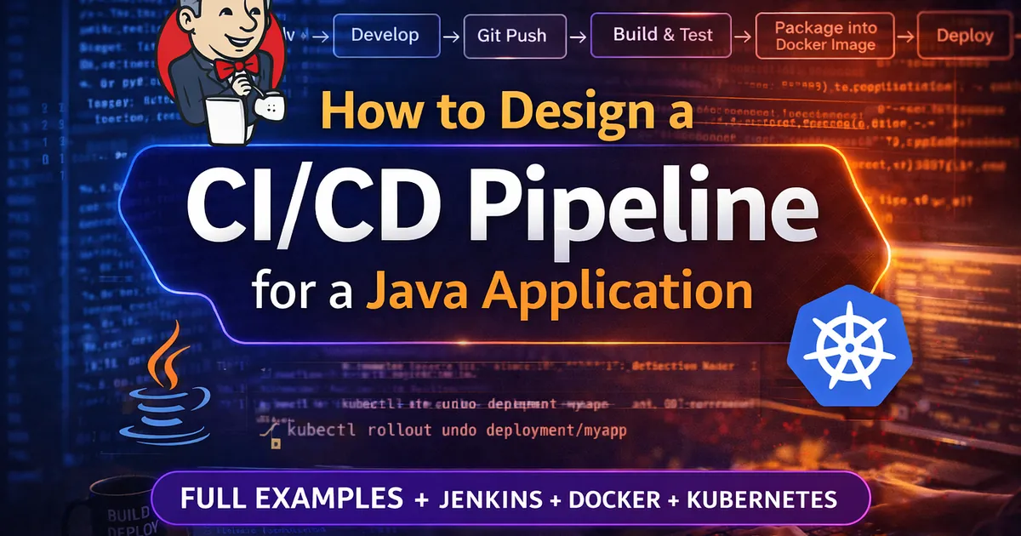Click the arrow between Git Push and Build & Test
The image size is (1021, 536).
coord(577,36)
